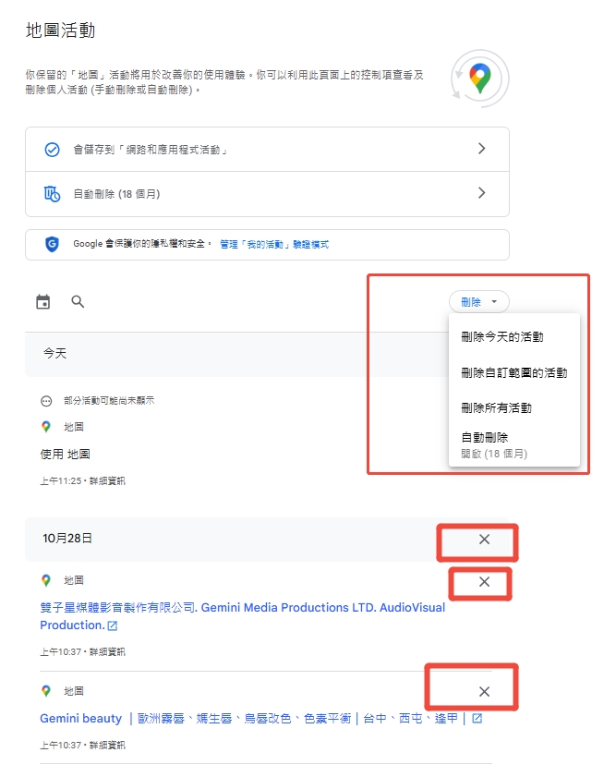
Task: Open the calendar date filter icon
Action: [x=43, y=302]
